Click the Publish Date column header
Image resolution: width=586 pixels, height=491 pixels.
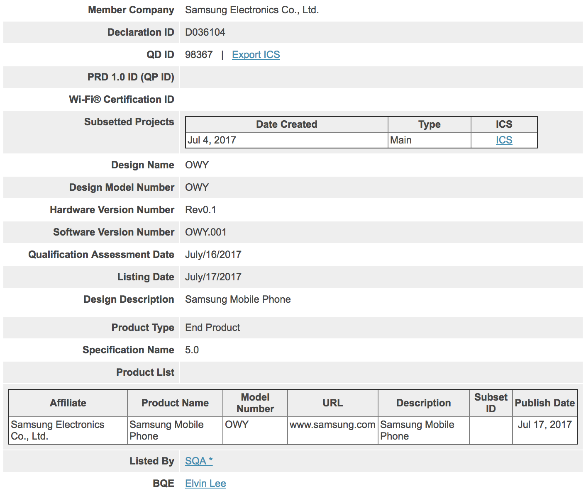point(544,403)
